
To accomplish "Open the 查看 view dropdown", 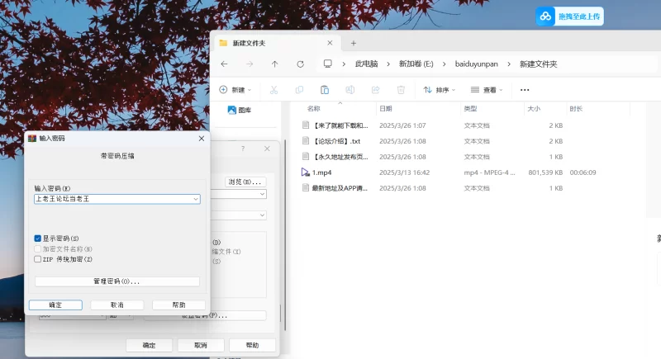I will 487,90.
